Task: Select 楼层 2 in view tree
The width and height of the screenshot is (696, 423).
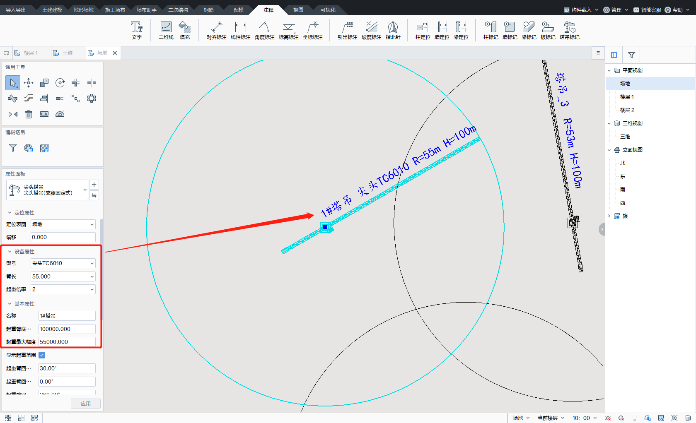Action: click(627, 110)
